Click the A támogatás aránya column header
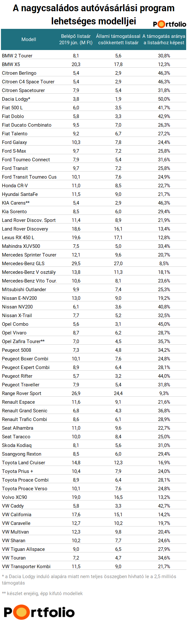The image size is (190, 623). pos(164,39)
